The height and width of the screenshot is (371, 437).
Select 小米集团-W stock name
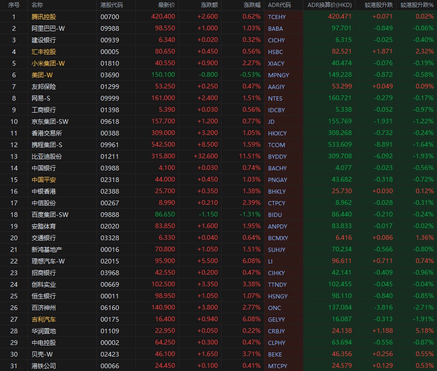coord(48,63)
